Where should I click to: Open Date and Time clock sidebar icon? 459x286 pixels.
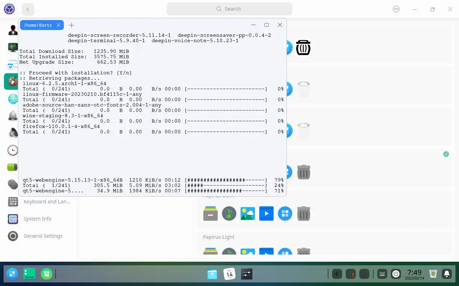click(x=13, y=150)
